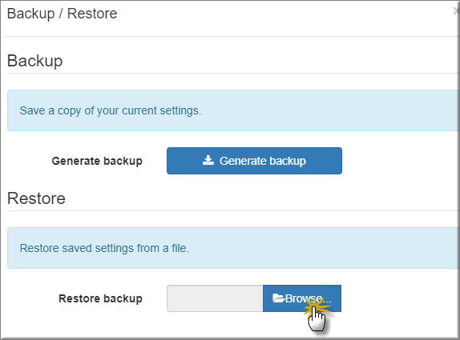Click the blue Generate backup button

[254, 161]
